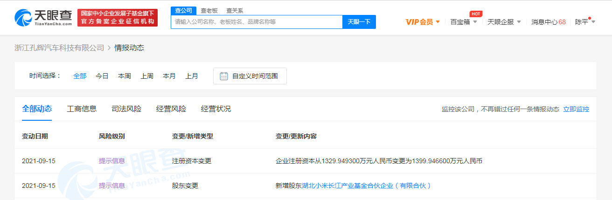
Task: Filter time range by 本周
Action: [x=125, y=76]
